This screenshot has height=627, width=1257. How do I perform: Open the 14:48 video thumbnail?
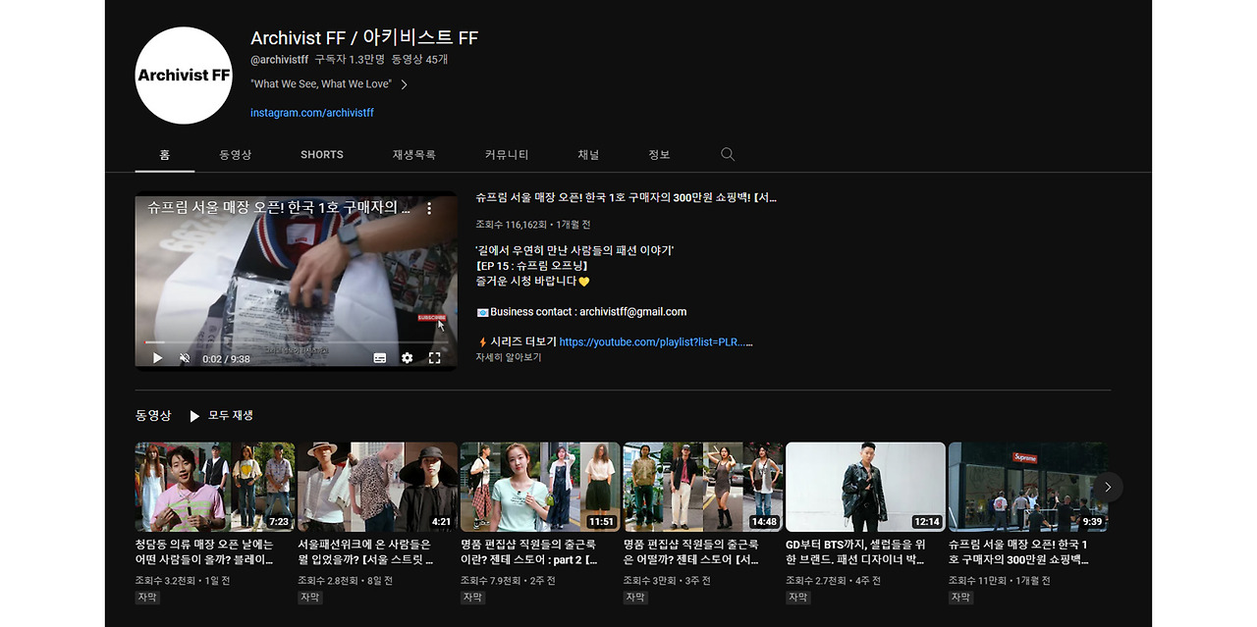click(703, 487)
